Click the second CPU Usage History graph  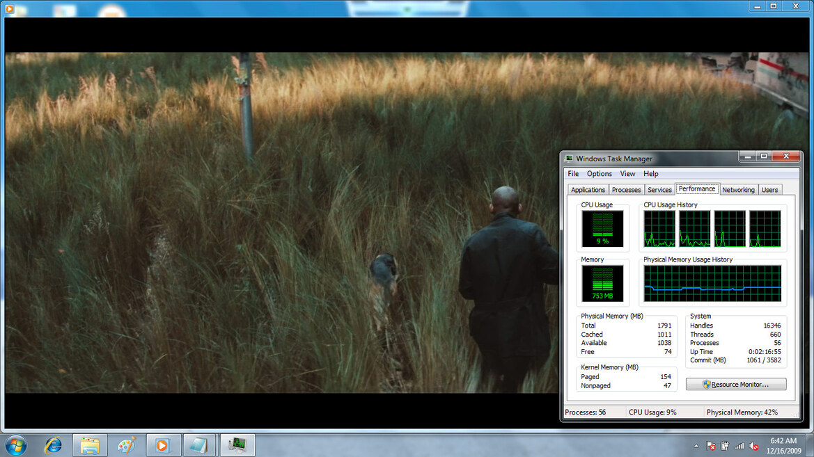click(694, 229)
